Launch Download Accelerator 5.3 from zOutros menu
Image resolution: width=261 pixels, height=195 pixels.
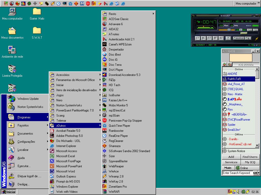click(x=128, y=75)
